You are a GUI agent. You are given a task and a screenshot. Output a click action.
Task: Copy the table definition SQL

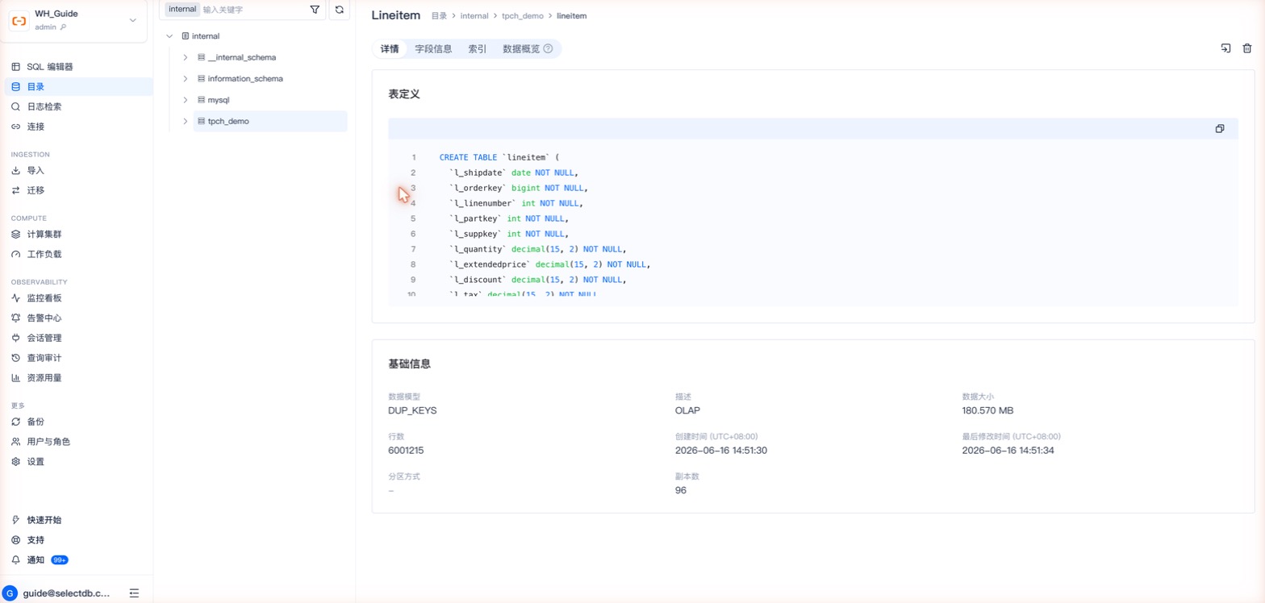[1220, 129]
